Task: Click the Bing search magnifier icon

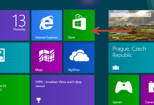Action: tap(149, 15)
